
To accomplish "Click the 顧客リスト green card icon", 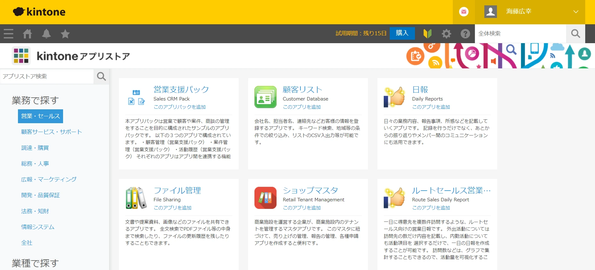I will coord(265,97).
